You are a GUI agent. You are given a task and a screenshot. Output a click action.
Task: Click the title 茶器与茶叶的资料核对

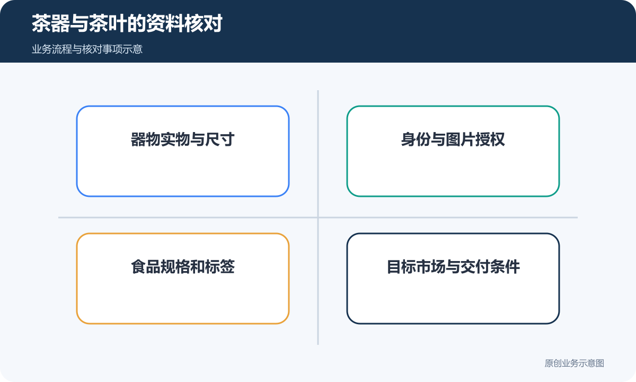(x=127, y=24)
